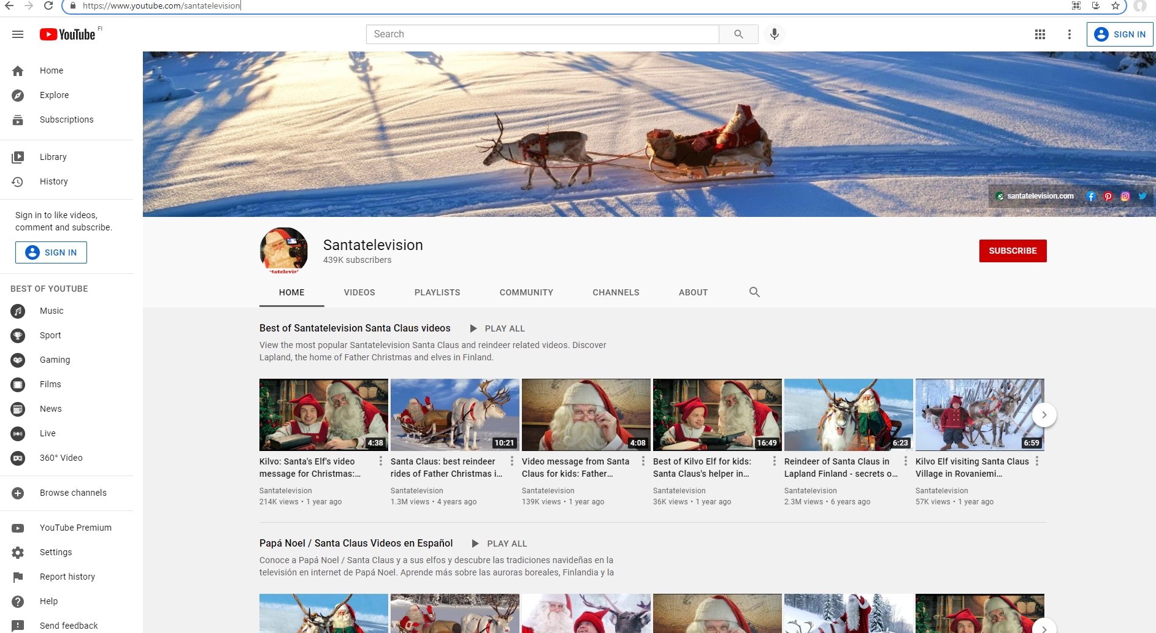Search within the Santatelevision channel
This screenshot has width=1156, height=633.
(754, 292)
